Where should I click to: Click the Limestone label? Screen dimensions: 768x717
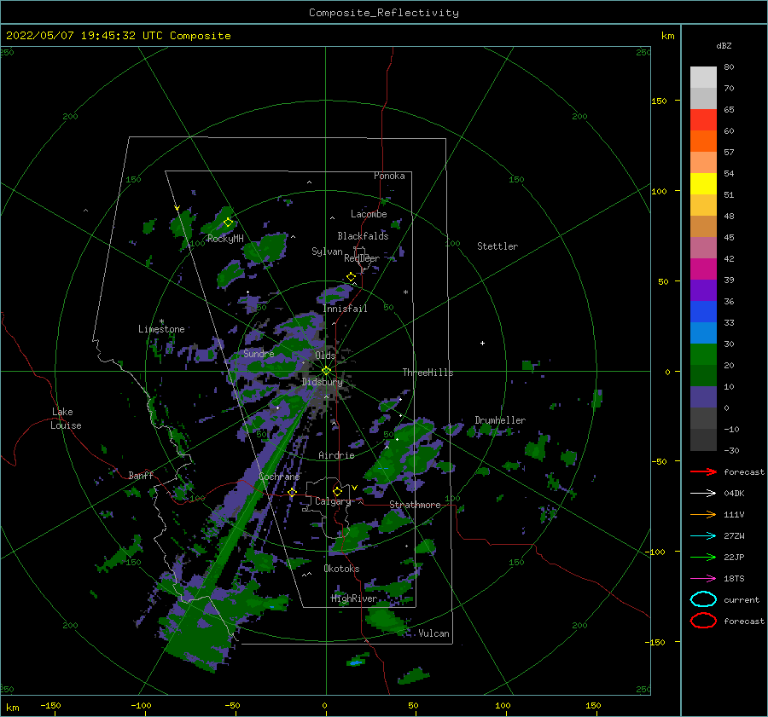[161, 329]
